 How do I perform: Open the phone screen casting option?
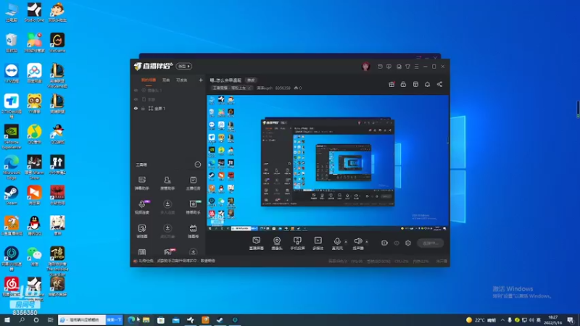(297, 243)
